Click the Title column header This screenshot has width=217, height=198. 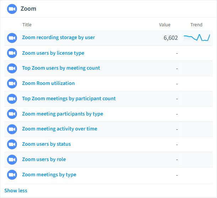point(27,25)
